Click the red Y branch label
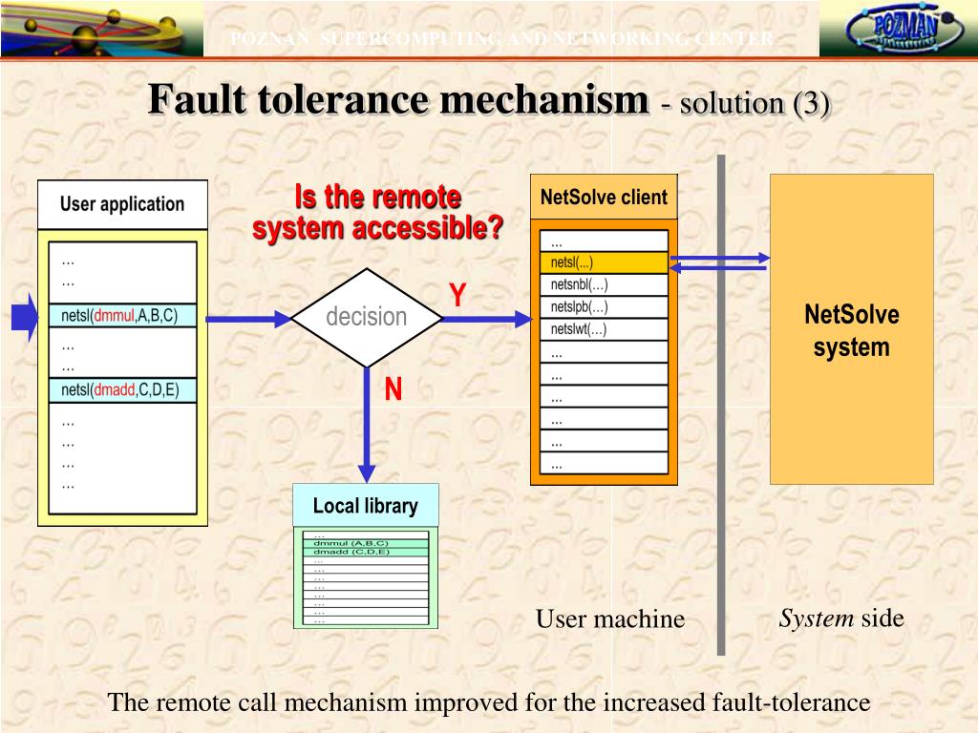This screenshot has width=978, height=733. tap(457, 295)
